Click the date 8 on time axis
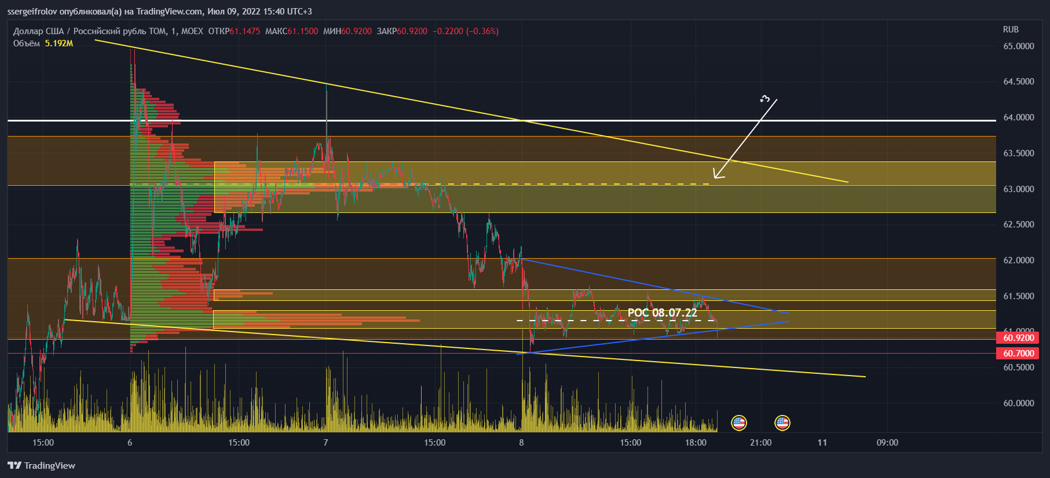1050x478 pixels. pos(521,443)
